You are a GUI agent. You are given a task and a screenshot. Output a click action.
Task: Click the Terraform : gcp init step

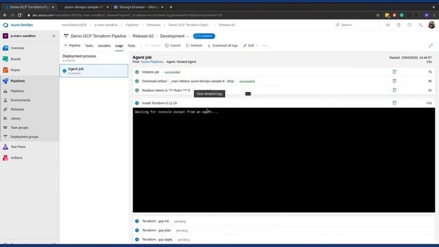[283, 221]
